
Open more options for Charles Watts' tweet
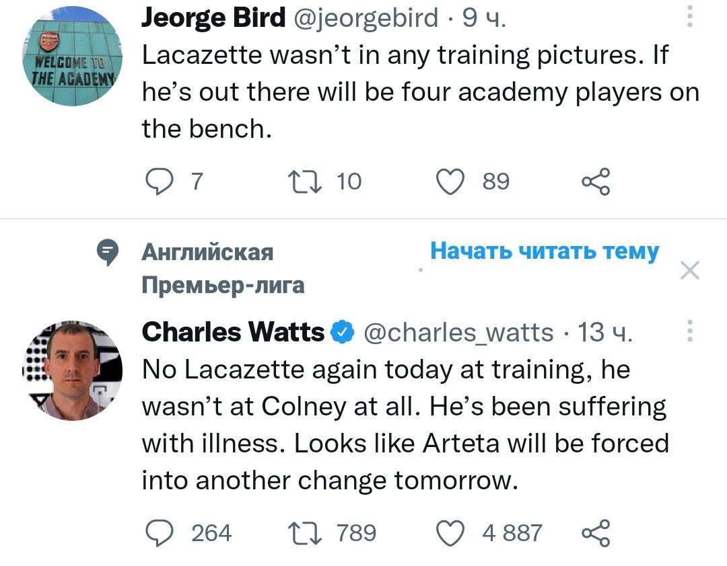pyautogui.click(x=689, y=332)
